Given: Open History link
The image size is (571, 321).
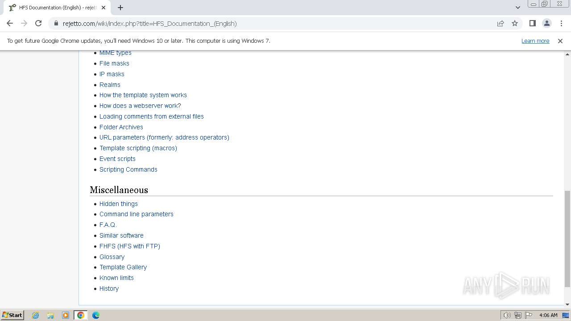Looking at the screenshot, I should pyautogui.click(x=109, y=288).
